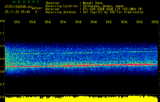Click the 0547 time marker
The image size is (160, 102).
(x=109, y=22)
